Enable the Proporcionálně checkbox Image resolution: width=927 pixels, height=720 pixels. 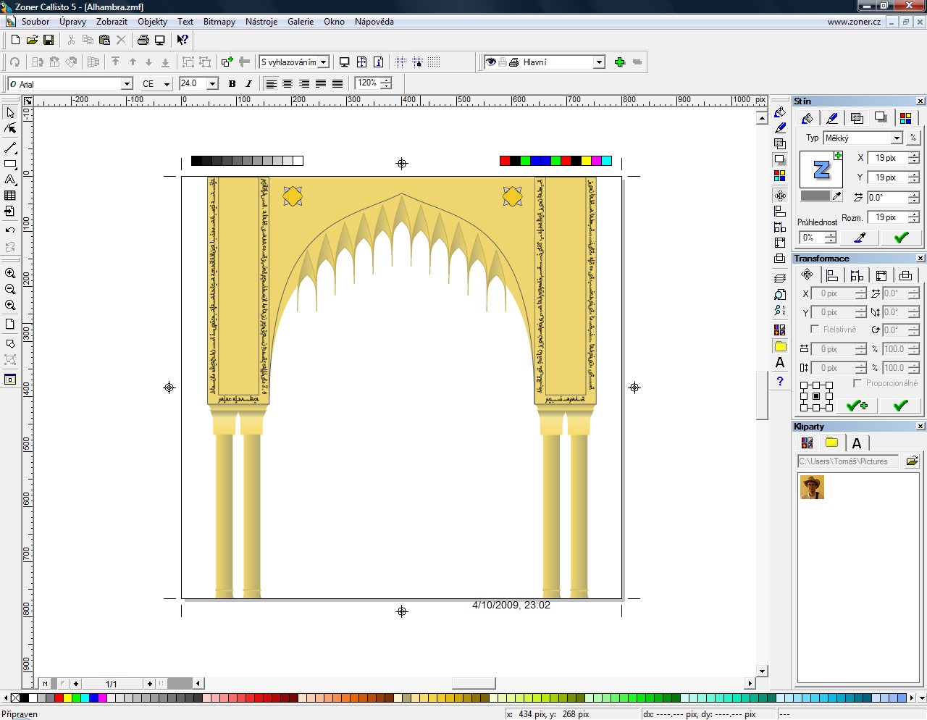[858, 383]
